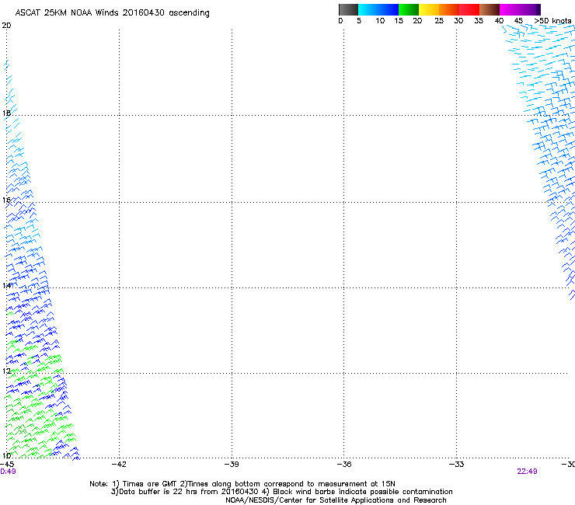
Task: Click the '-36' longitude axis label
Action: click(x=344, y=465)
